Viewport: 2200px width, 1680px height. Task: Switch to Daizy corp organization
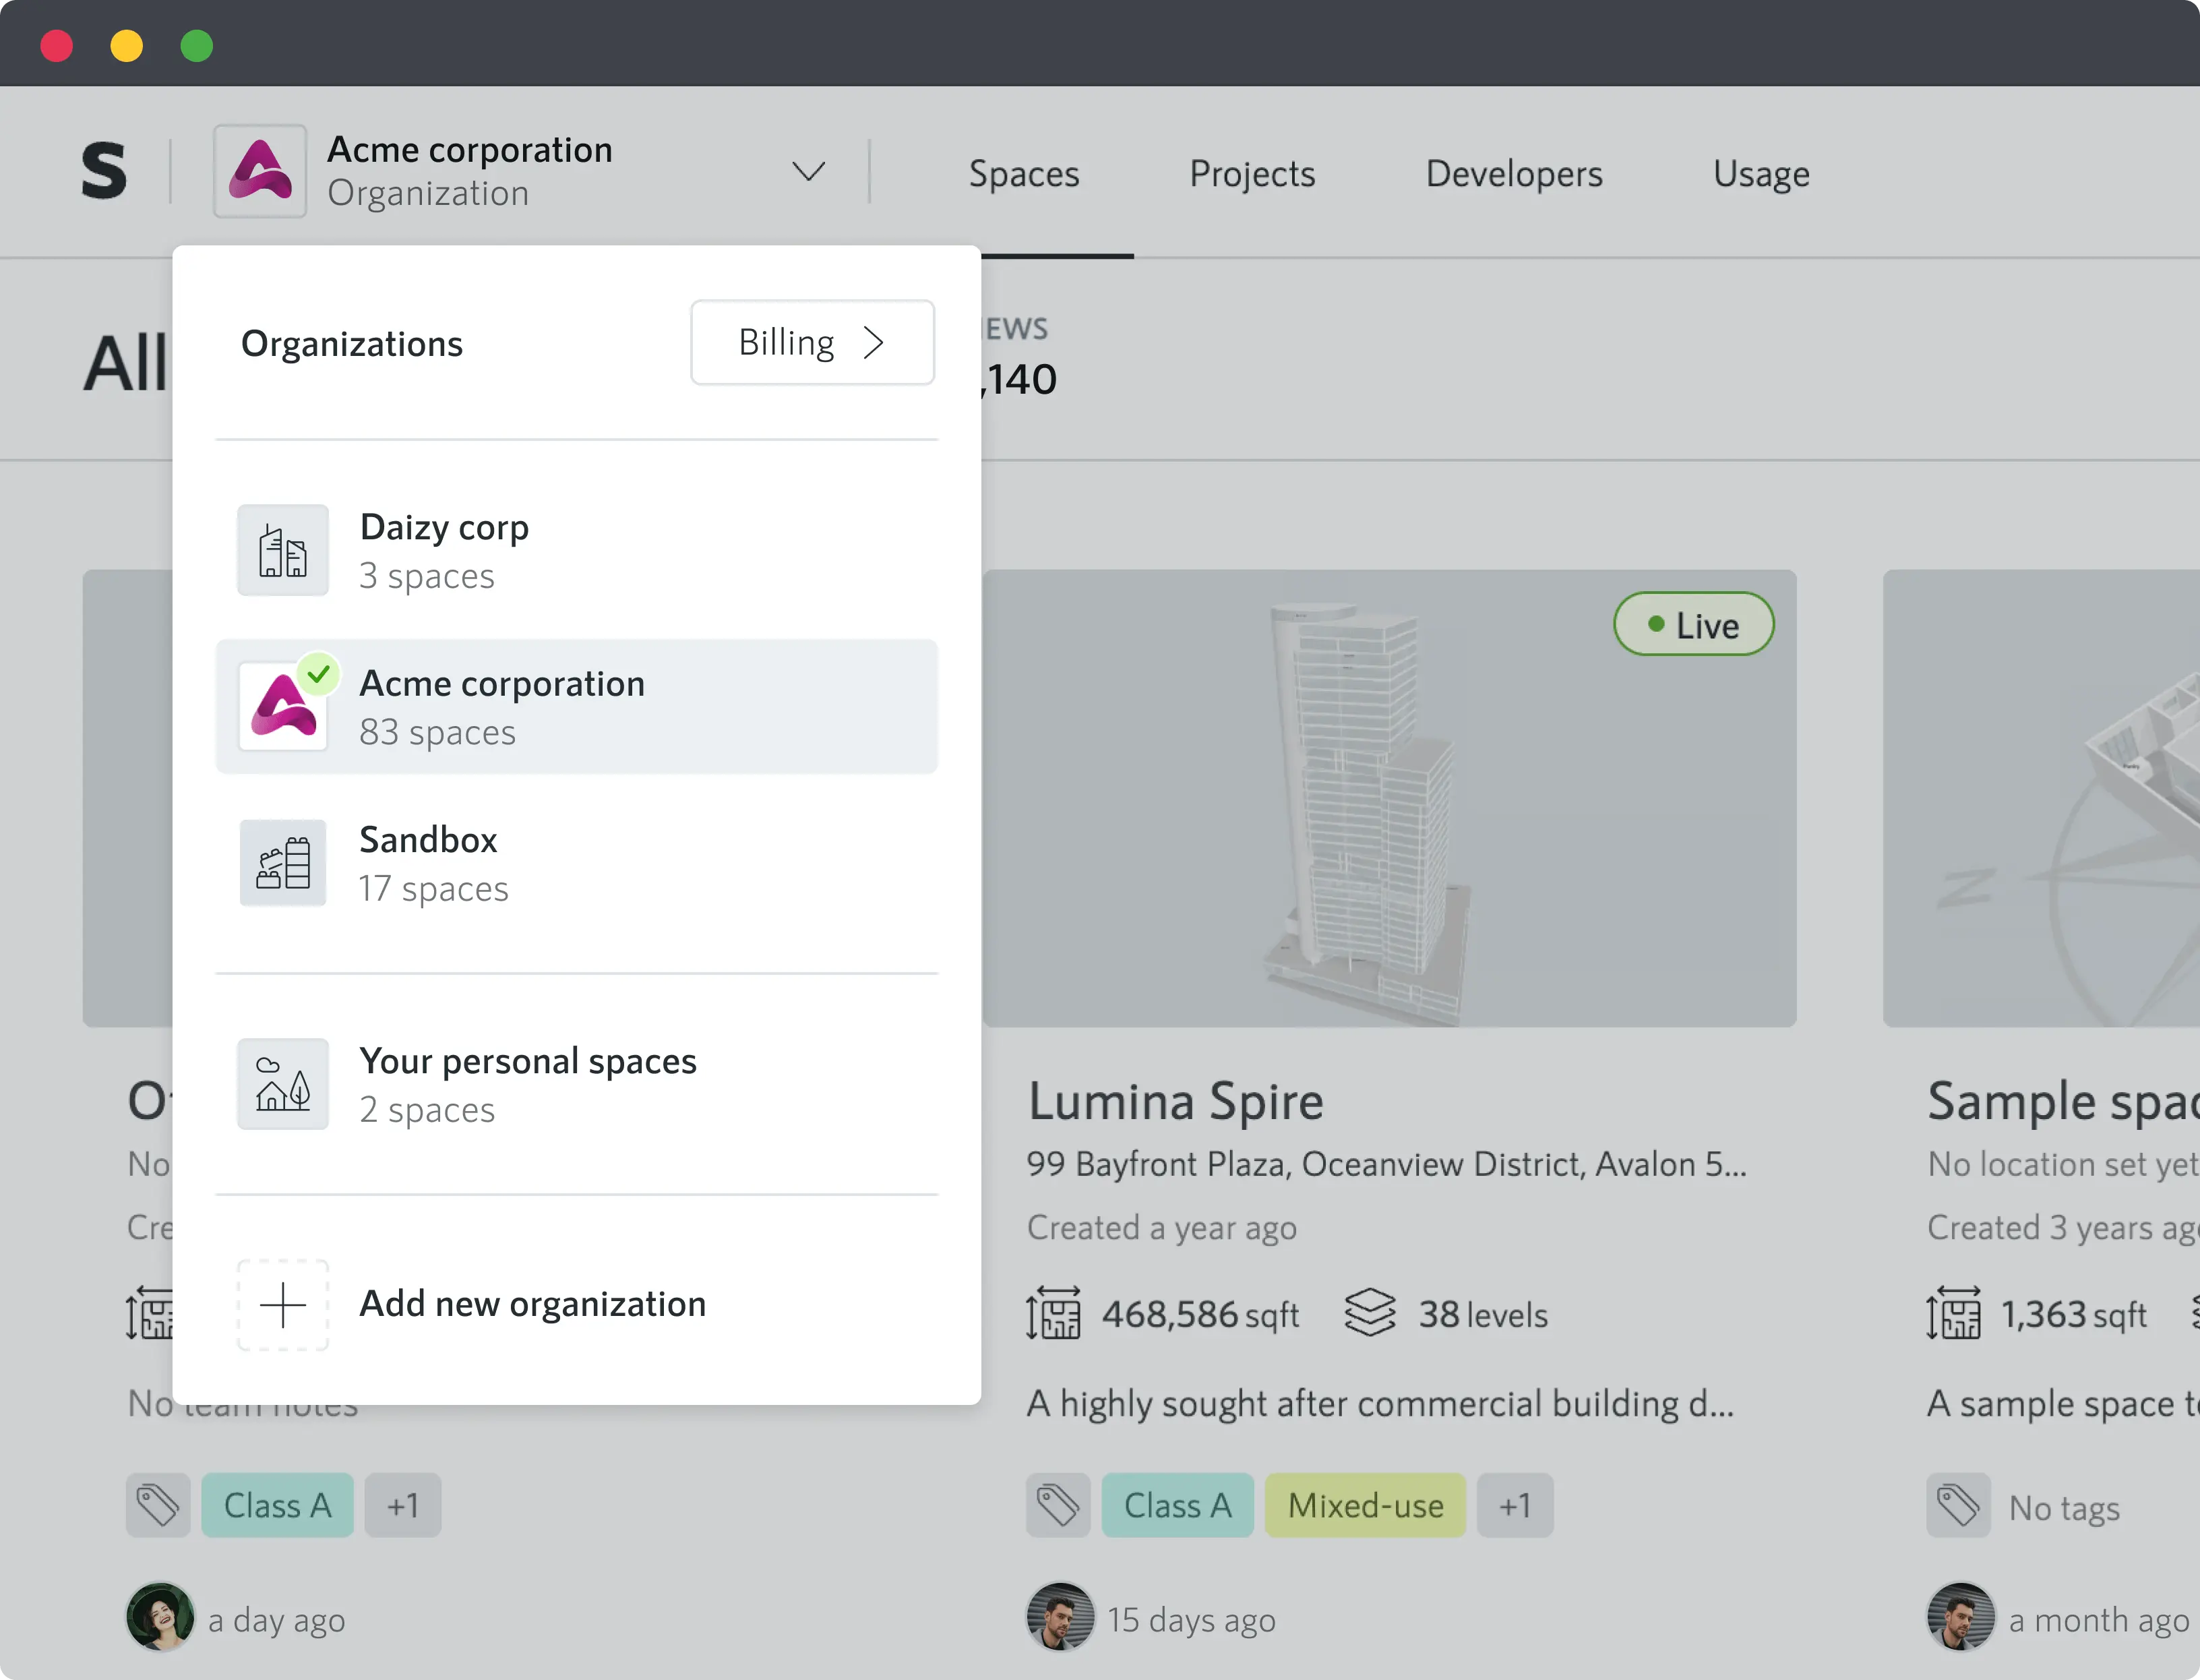pos(577,550)
